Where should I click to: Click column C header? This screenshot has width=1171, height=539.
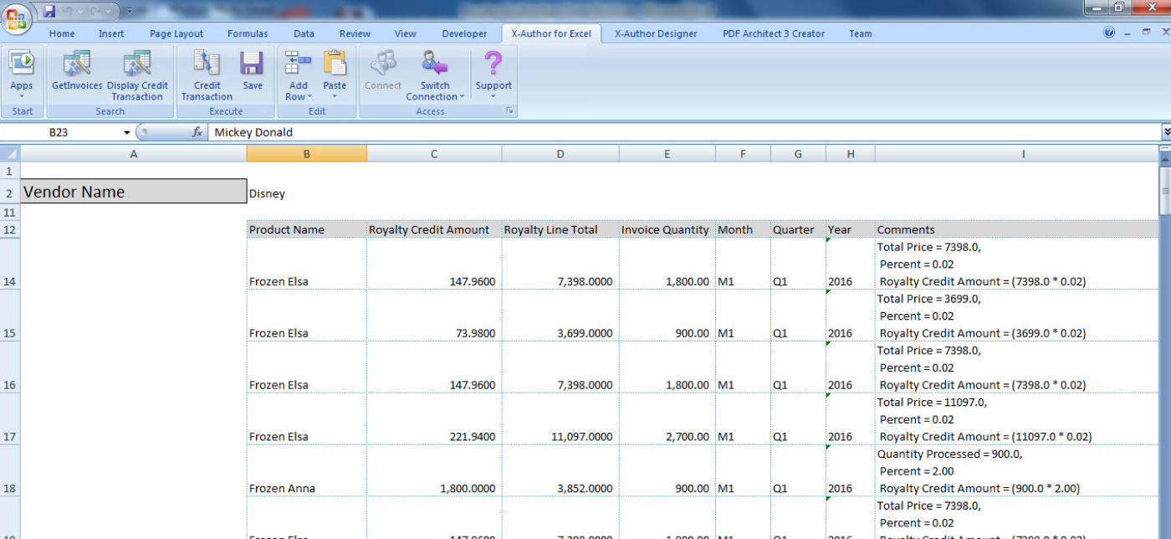[433, 154]
